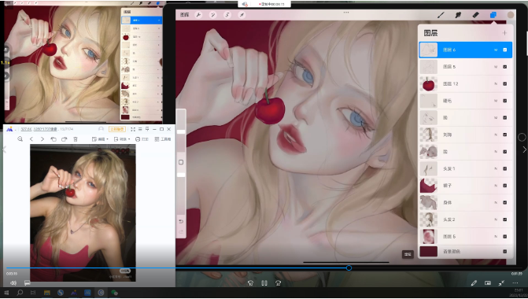Redo with the Procreate sidebar redo arrow
528x299 pixels.
[181, 232]
